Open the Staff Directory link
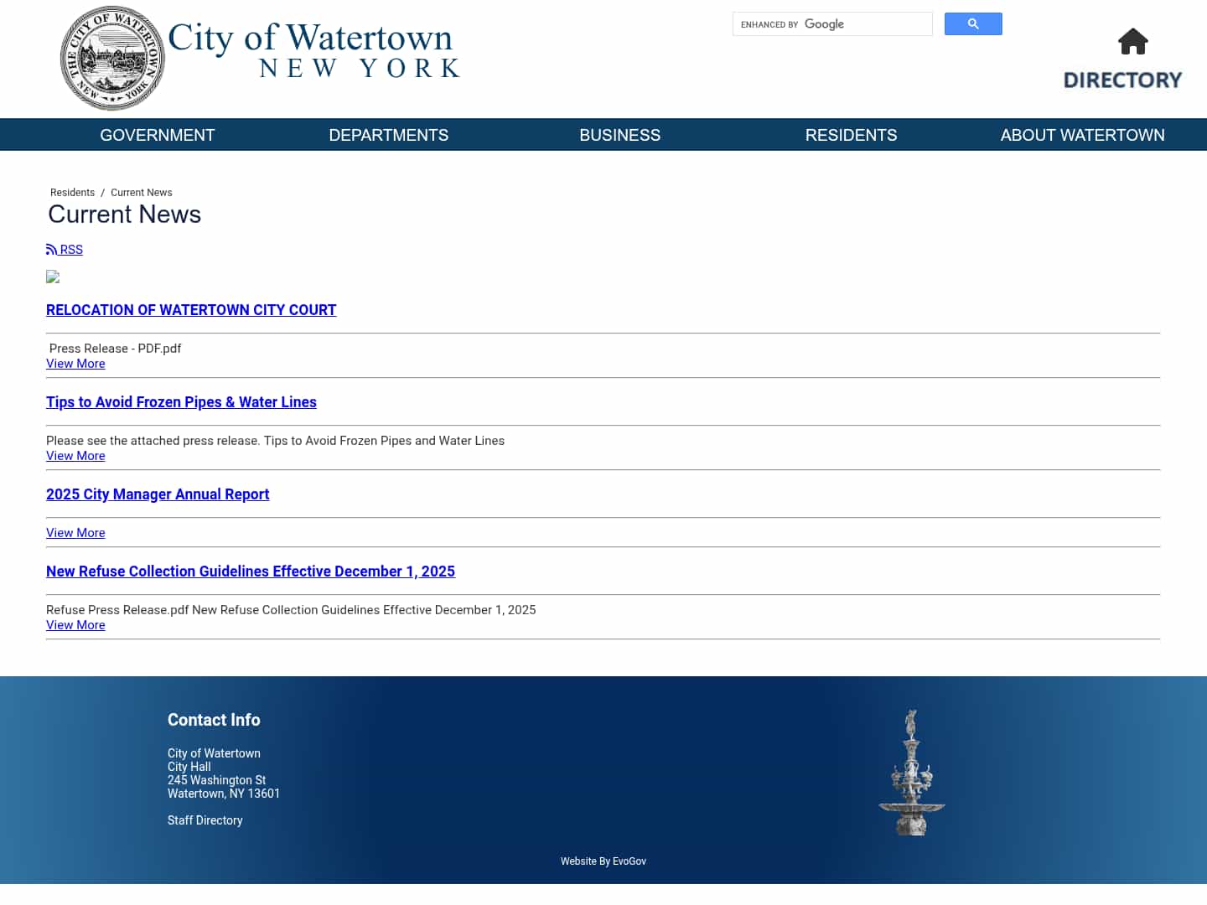 205,820
